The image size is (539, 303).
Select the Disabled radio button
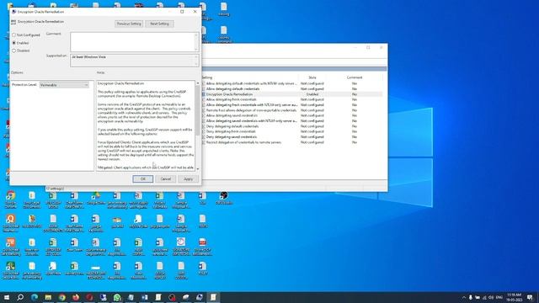click(x=14, y=50)
